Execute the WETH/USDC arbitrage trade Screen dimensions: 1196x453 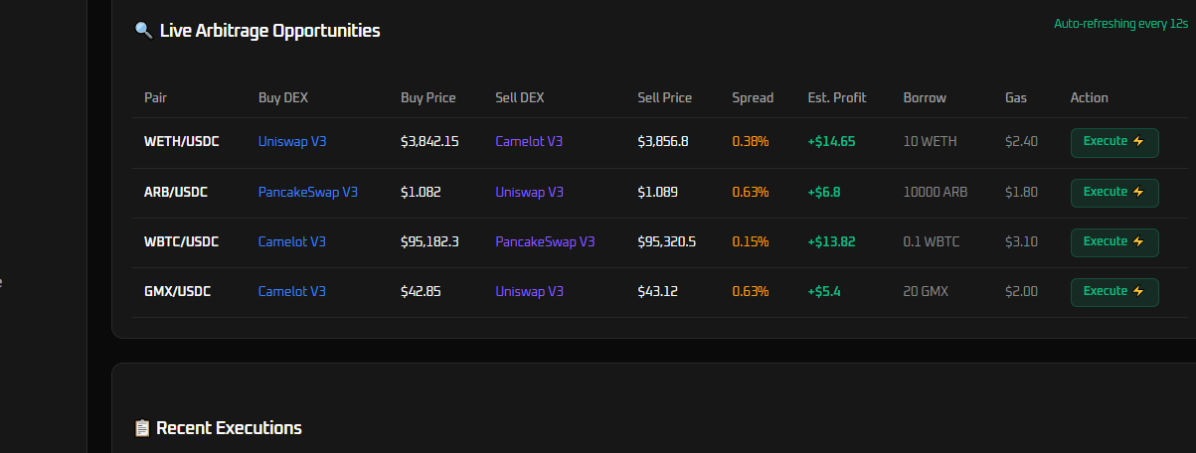pos(1114,142)
